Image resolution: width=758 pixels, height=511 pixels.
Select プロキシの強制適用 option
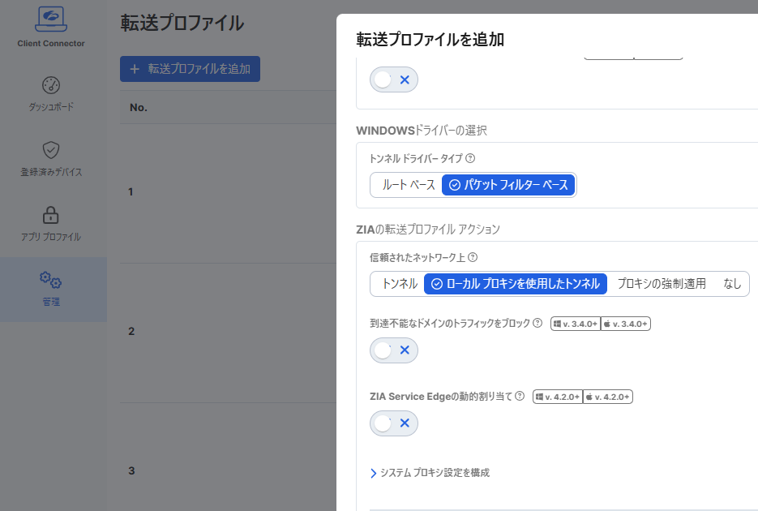(x=662, y=284)
